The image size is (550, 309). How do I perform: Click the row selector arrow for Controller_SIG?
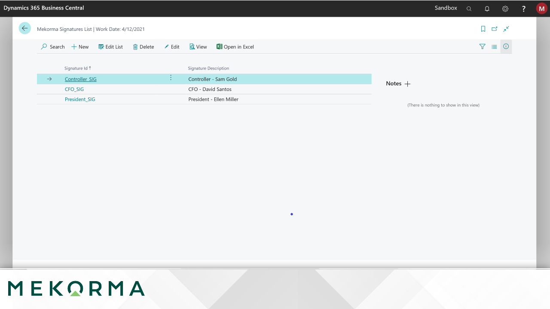click(49, 79)
